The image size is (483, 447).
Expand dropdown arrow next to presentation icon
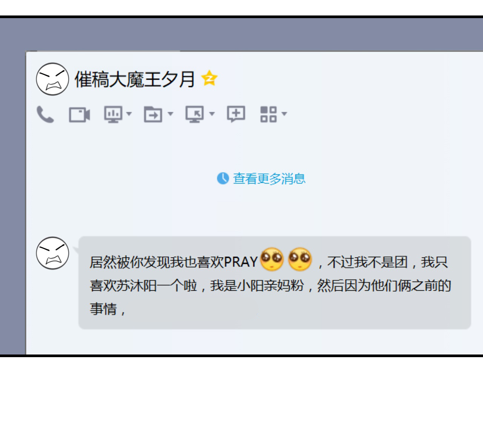pos(129,114)
